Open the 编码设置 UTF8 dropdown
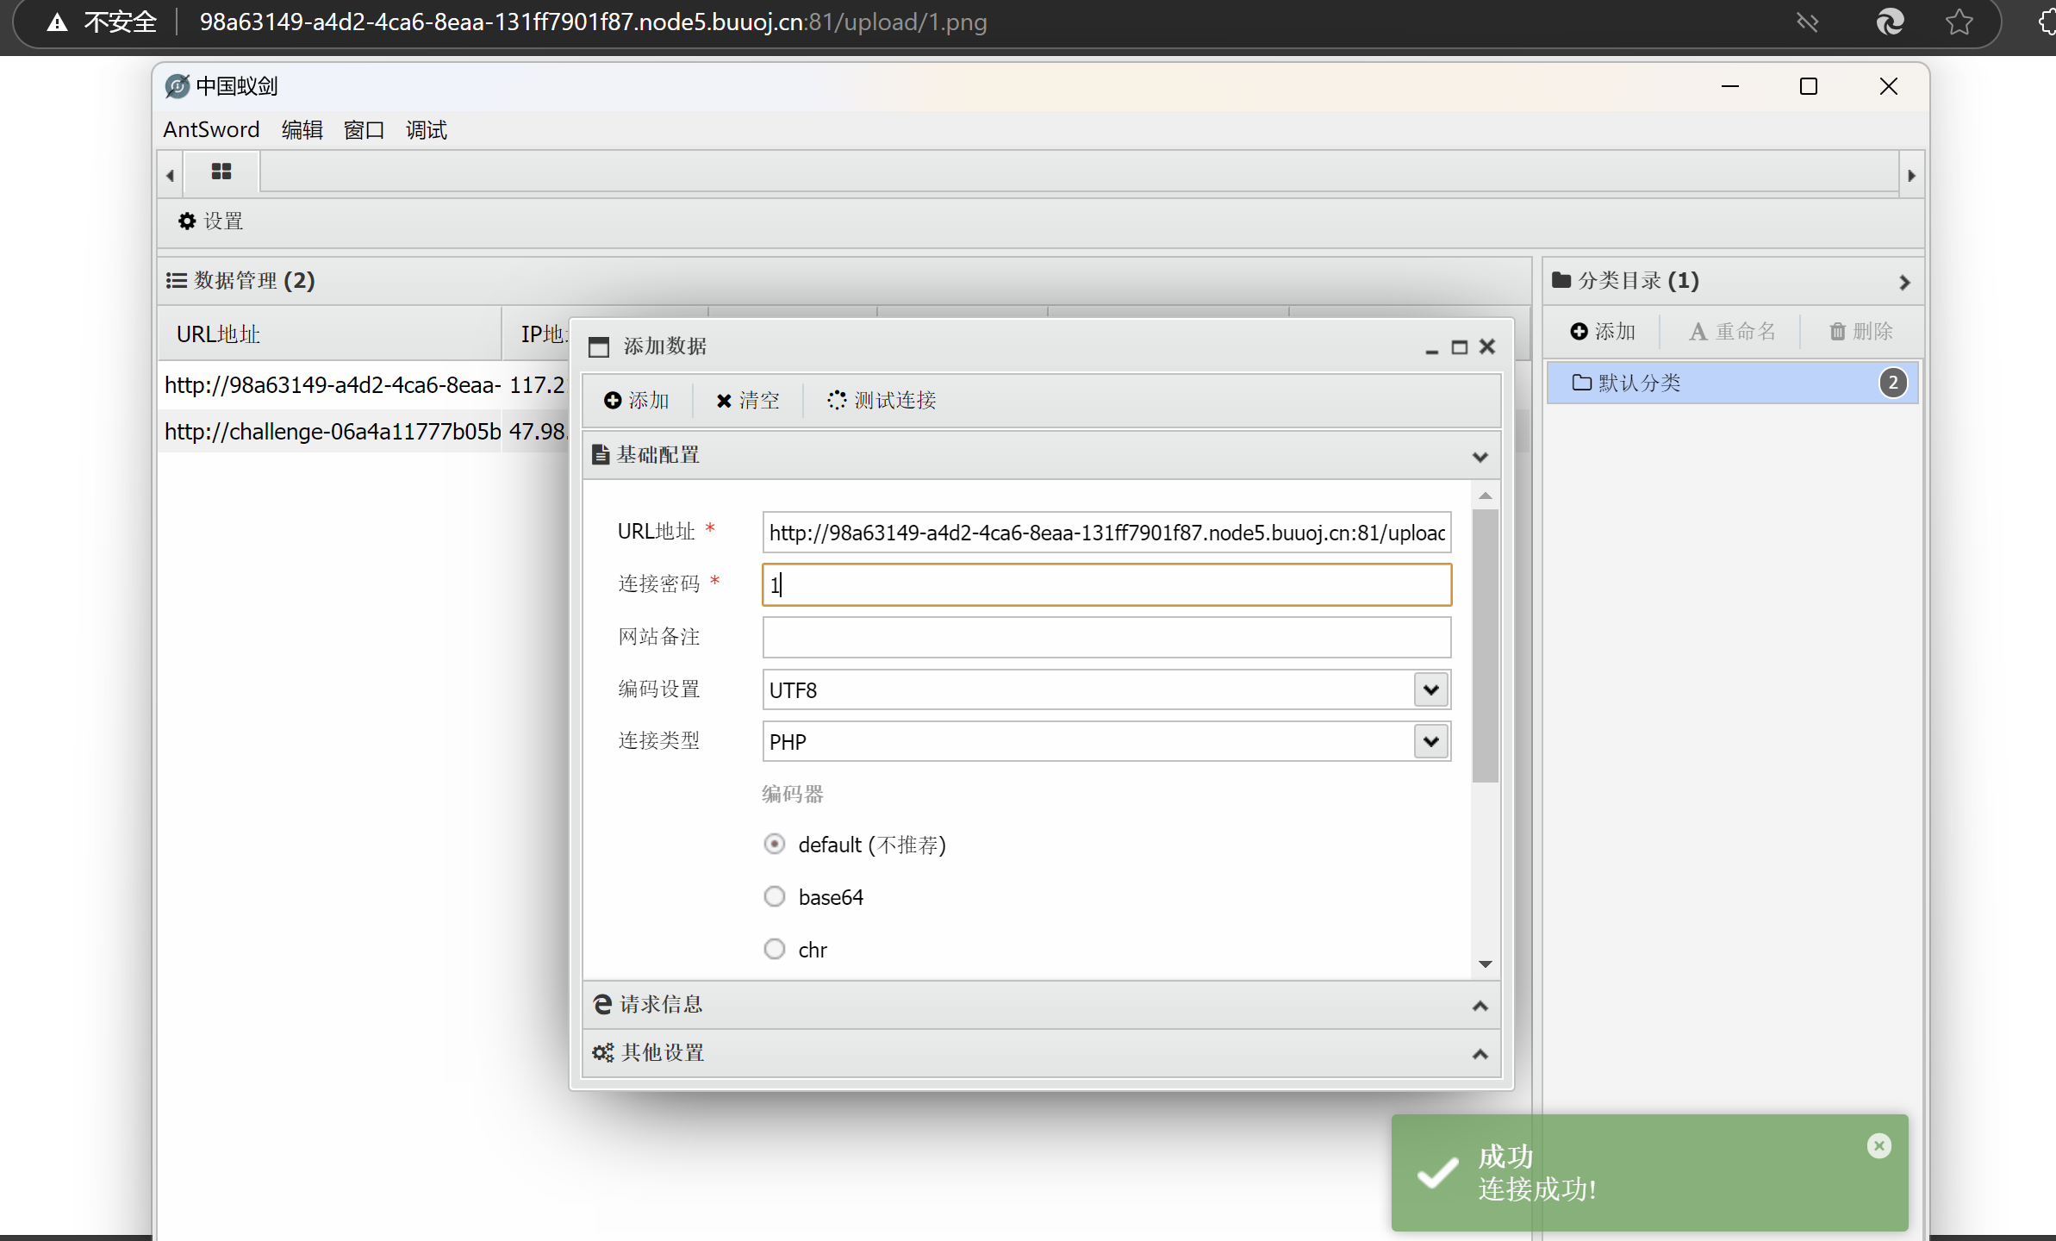Viewport: 2056px width, 1241px height. tap(1430, 689)
